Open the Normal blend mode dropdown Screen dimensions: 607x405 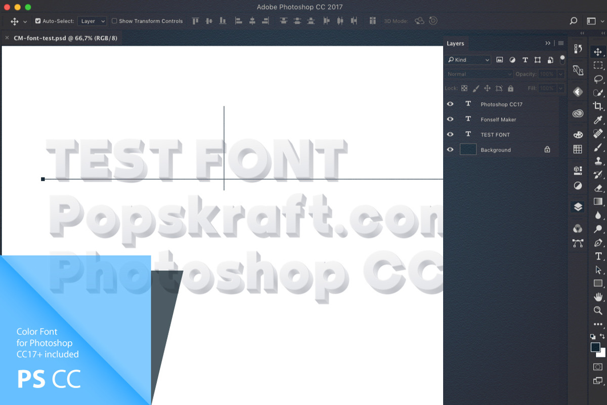480,74
